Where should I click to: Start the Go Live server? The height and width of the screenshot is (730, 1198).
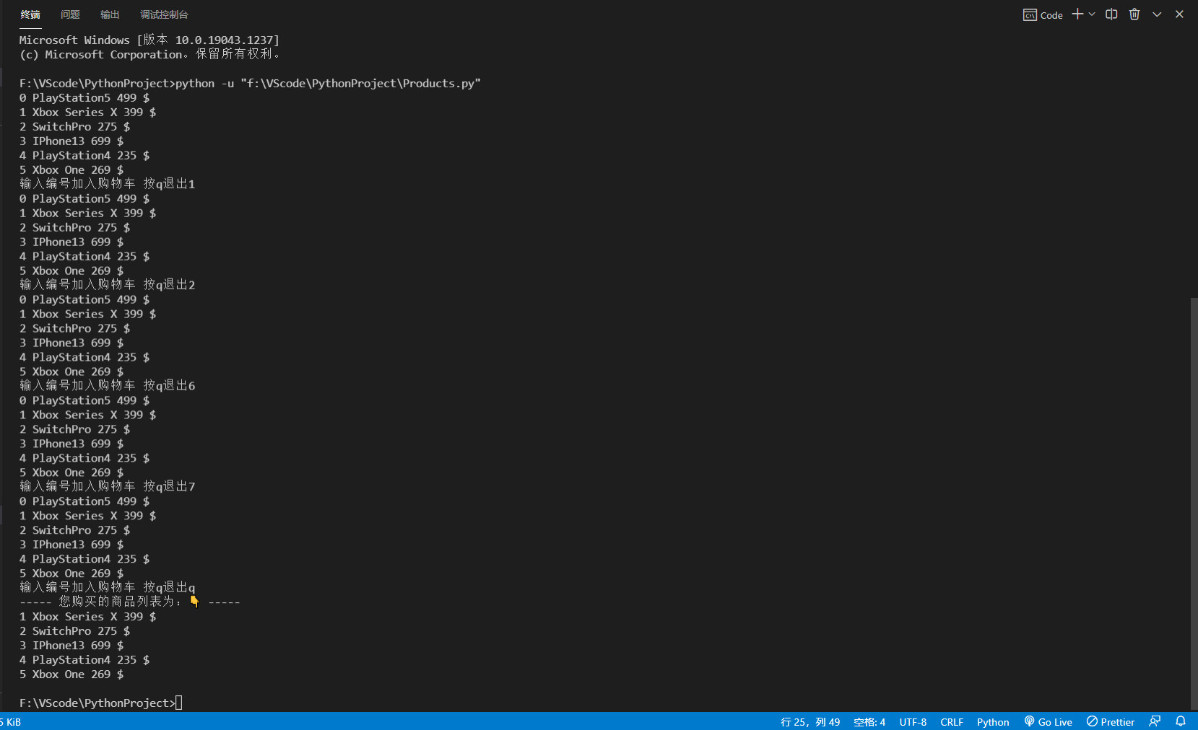coord(1048,721)
